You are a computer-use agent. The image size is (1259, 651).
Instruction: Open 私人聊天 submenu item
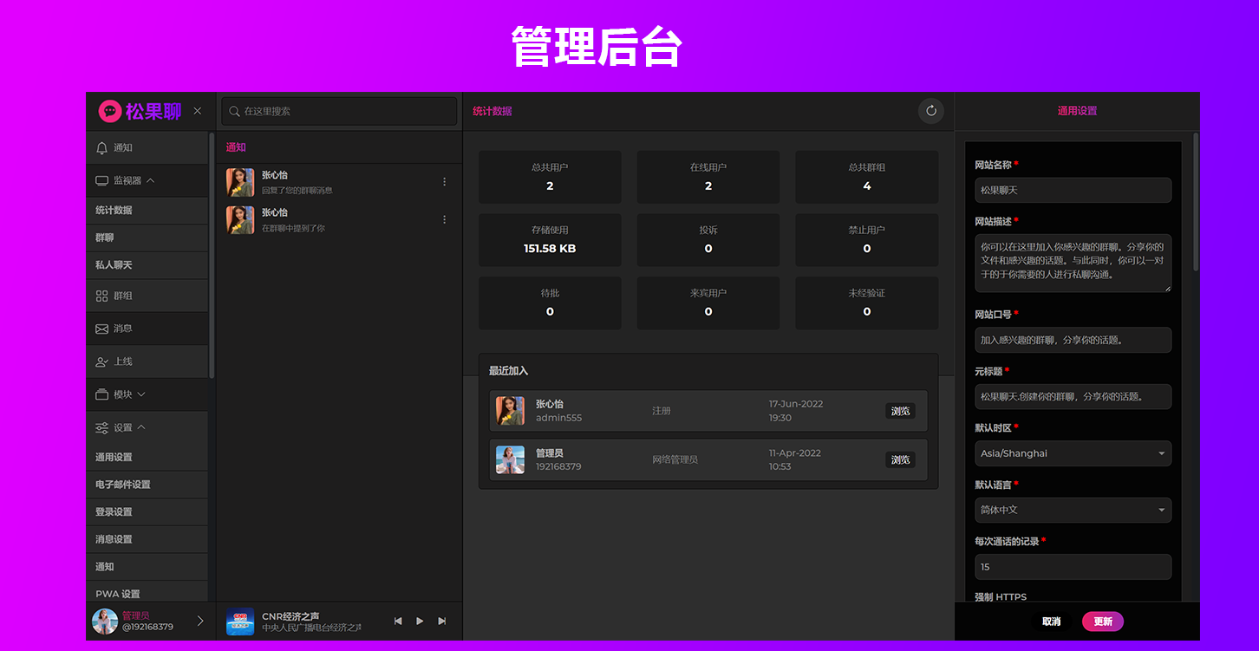[147, 265]
